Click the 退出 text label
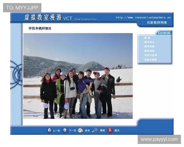Image resolution: width=184 pixels, height=147 pixels. click(x=117, y=130)
